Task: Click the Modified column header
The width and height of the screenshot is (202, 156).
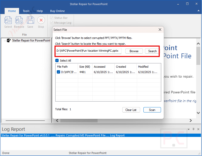Action: pos(149,67)
